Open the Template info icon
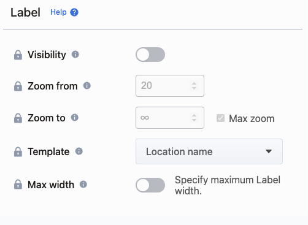Image resolution: width=308 pixels, height=225 pixels. [79, 151]
